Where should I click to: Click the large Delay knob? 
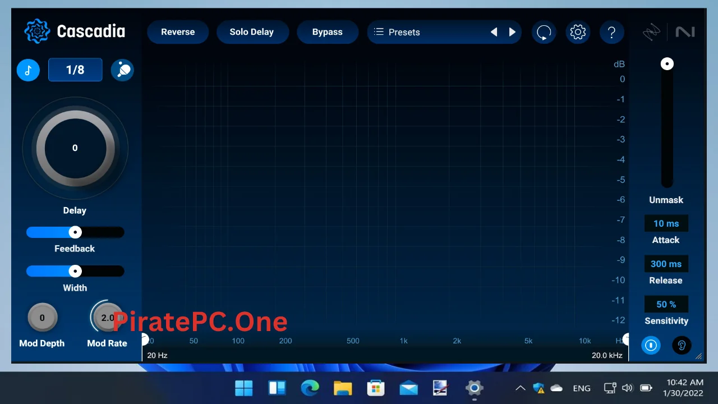(75, 148)
